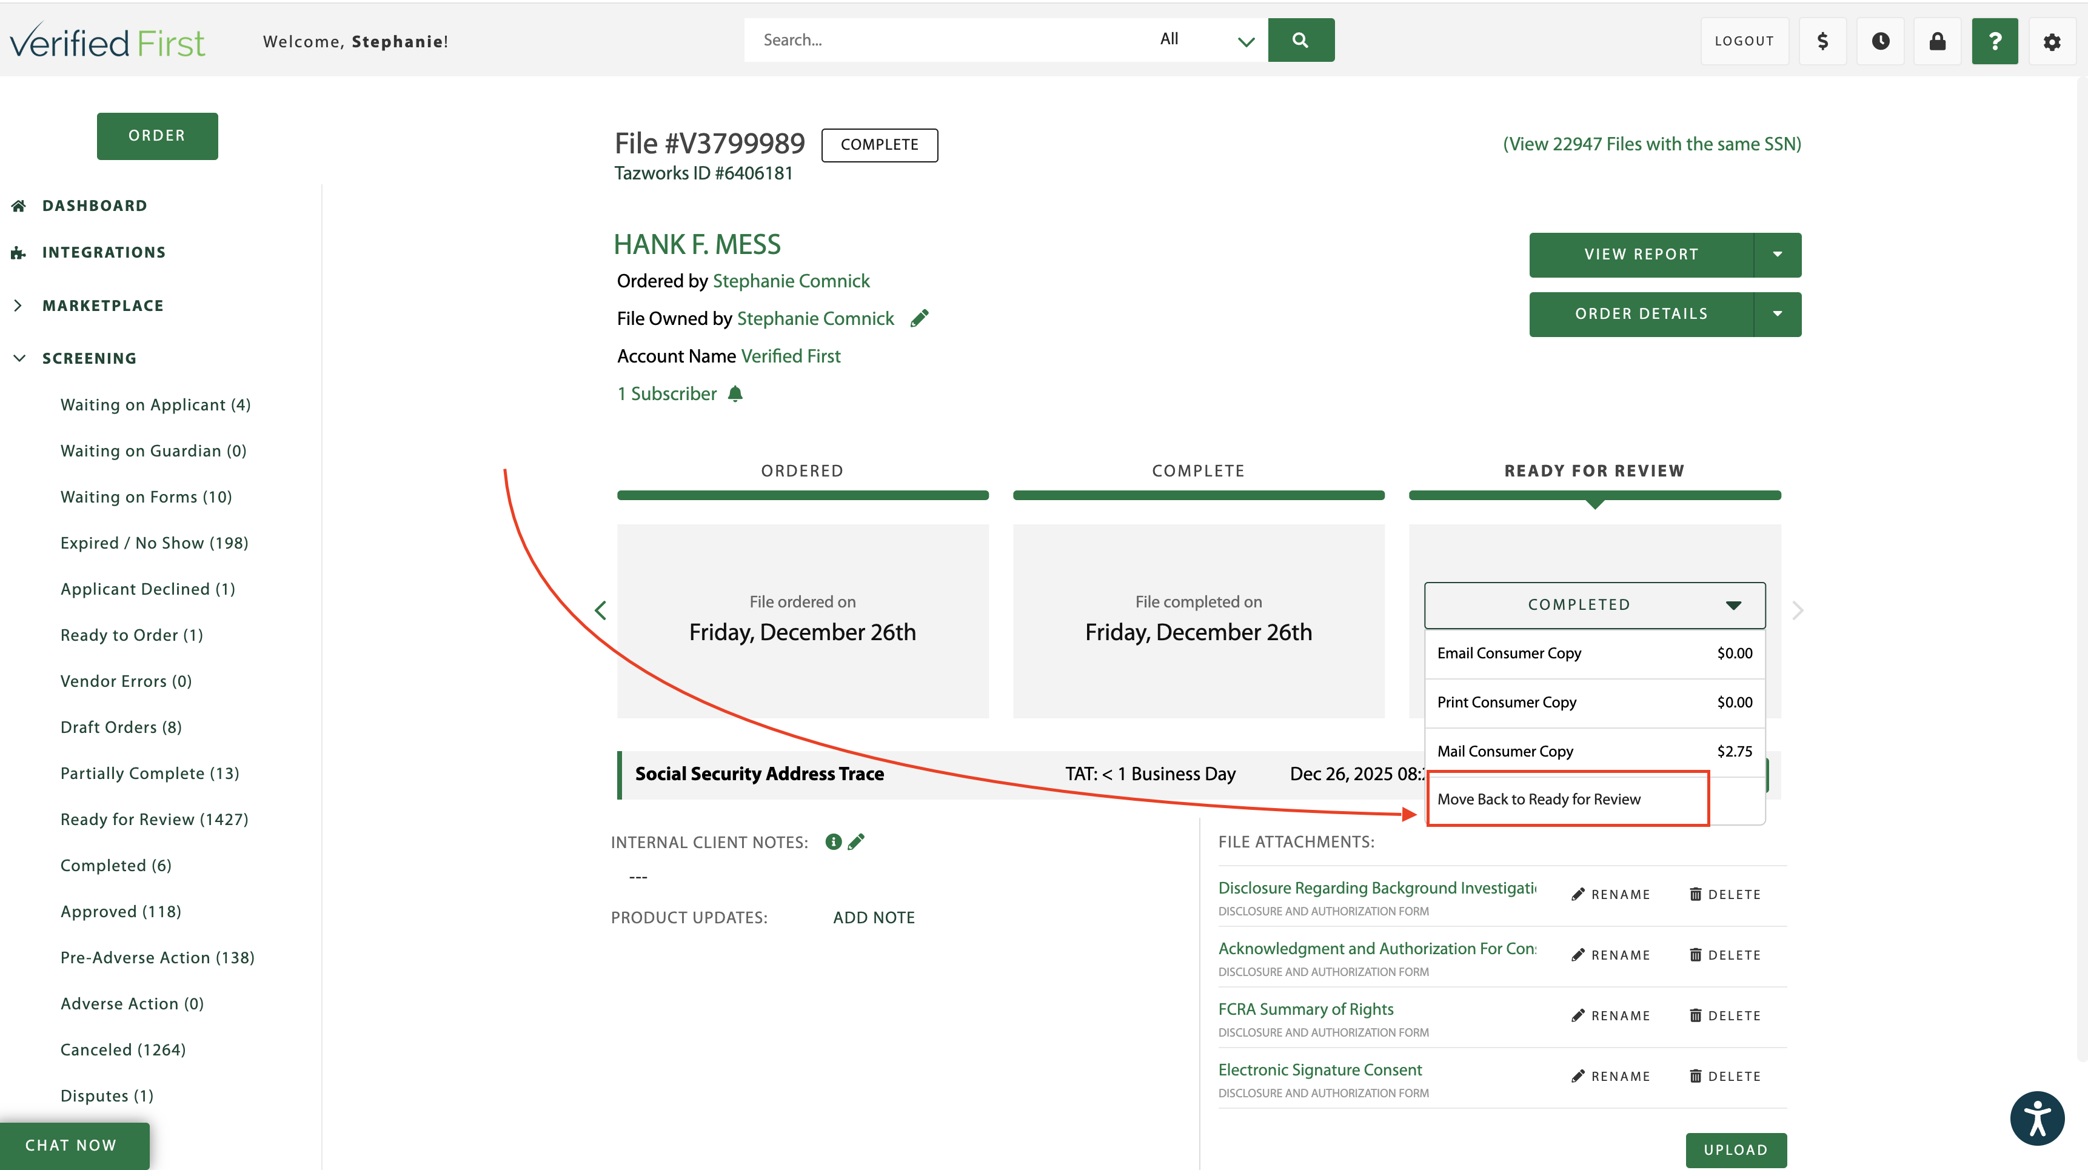Click the magnifying glass search button

point(1300,39)
